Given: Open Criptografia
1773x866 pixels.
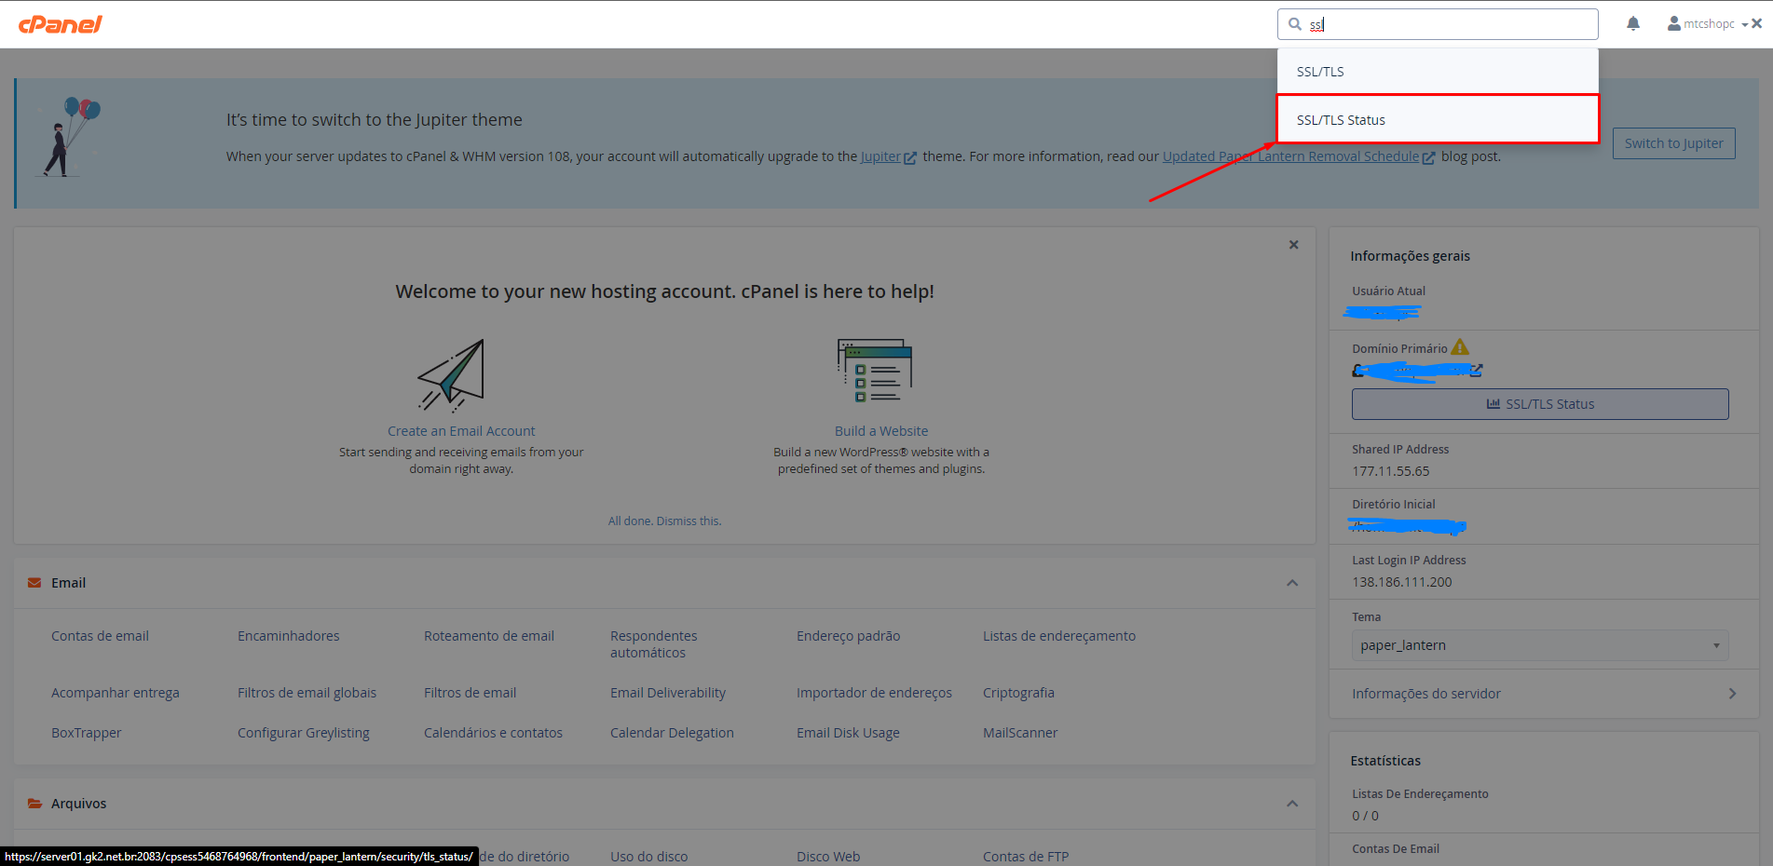Looking at the screenshot, I should pos(1018,693).
